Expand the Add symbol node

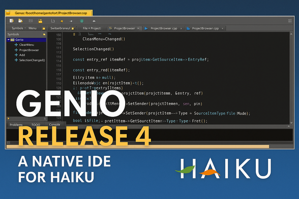[16, 55]
